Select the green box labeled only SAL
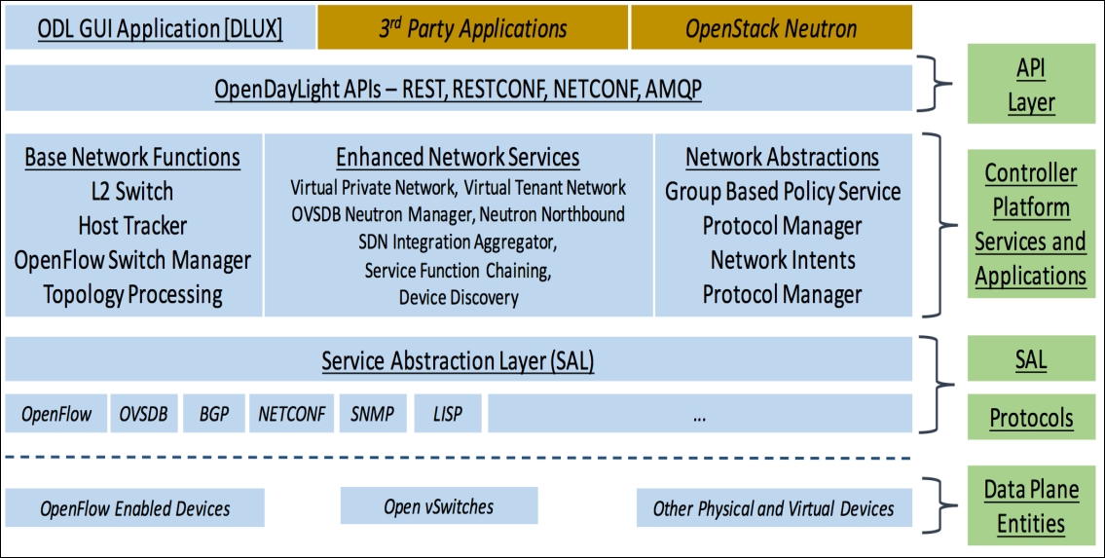This screenshot has width=1105, height=558. coord(1030,359)
